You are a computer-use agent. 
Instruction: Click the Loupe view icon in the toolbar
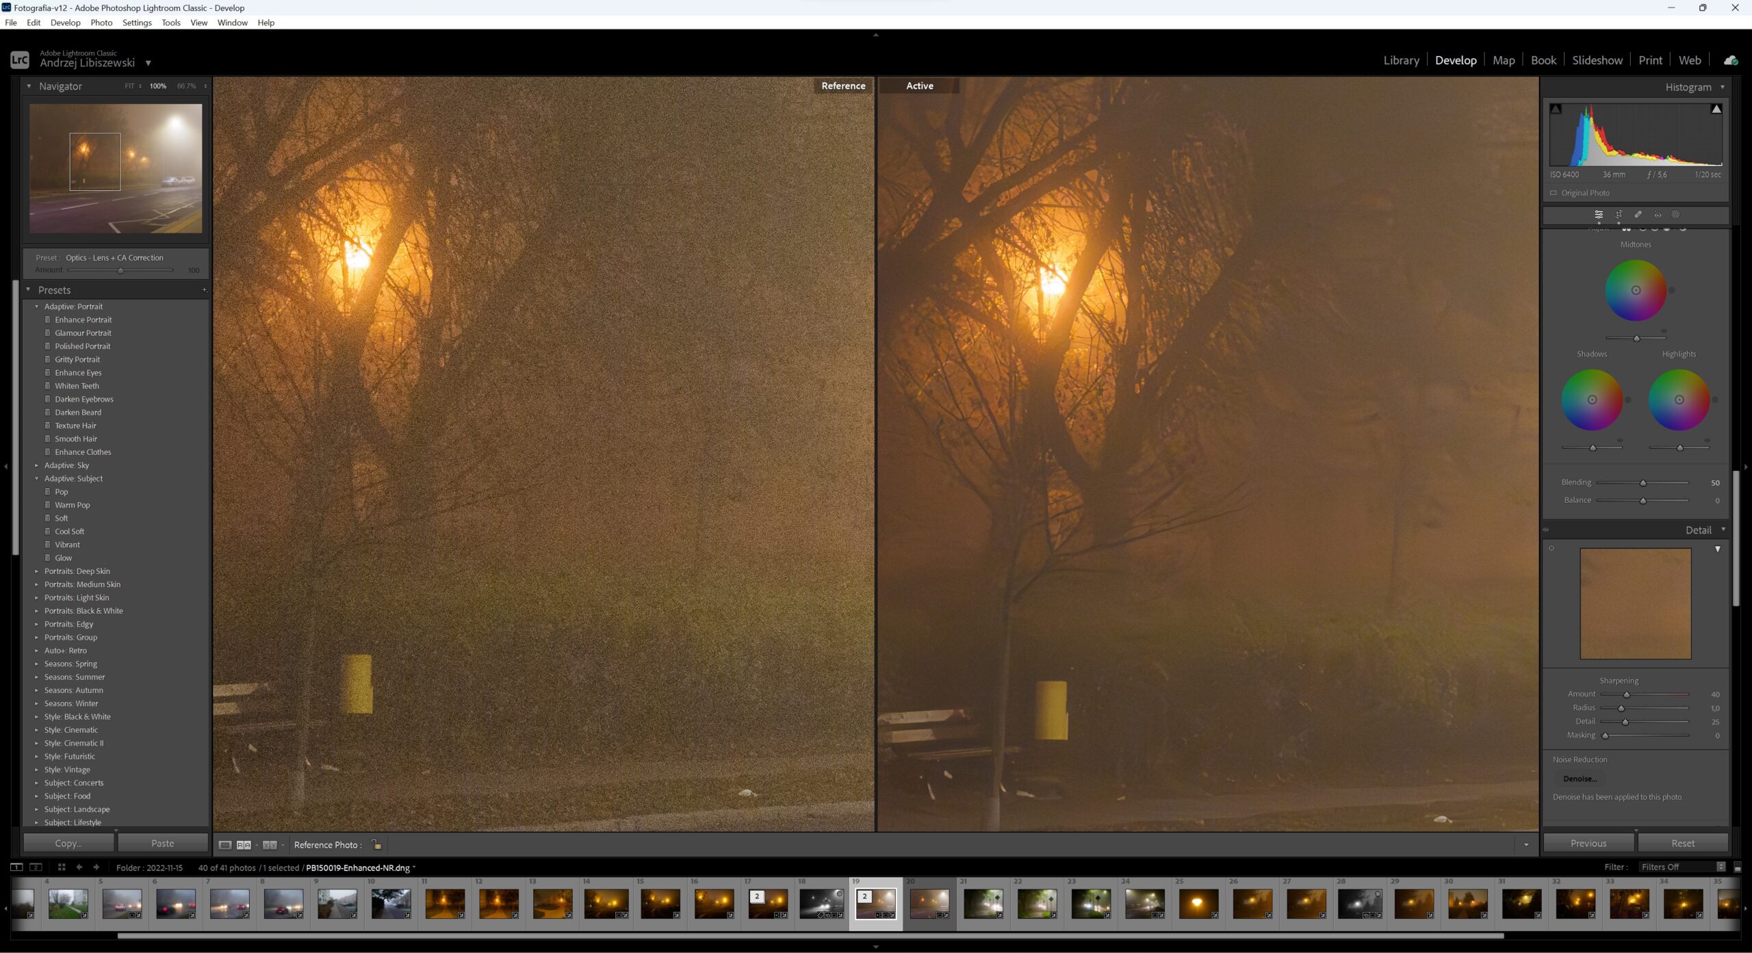(224, 844)
